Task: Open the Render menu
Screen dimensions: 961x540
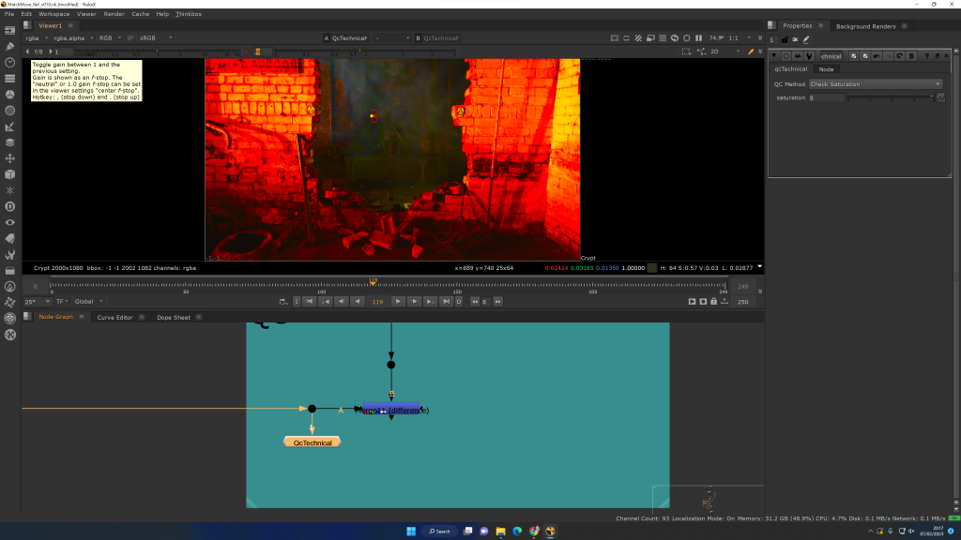Action: pos(114,13)
